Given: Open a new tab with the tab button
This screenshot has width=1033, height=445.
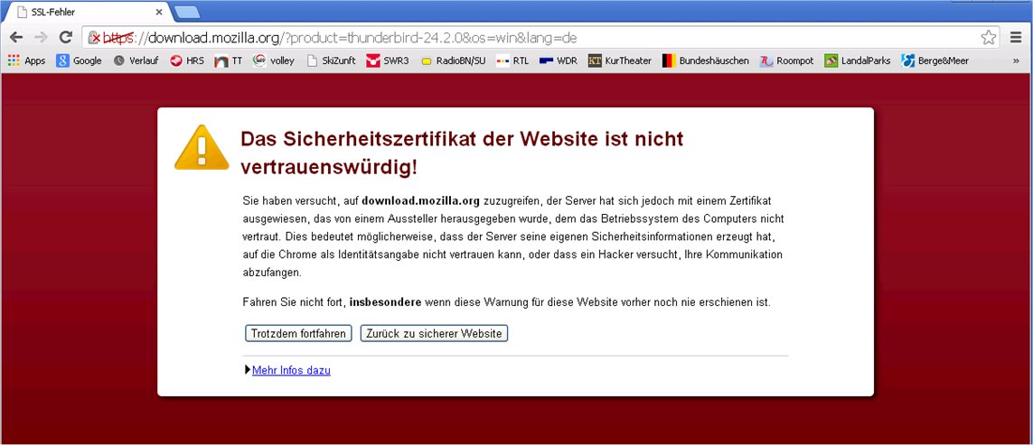Looking at the screenshot, I should click(x=187, y=12).
